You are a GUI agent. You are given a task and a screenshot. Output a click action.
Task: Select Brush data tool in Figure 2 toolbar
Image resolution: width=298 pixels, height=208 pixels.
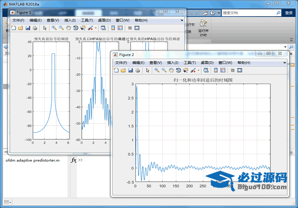(x=193, y=70)
